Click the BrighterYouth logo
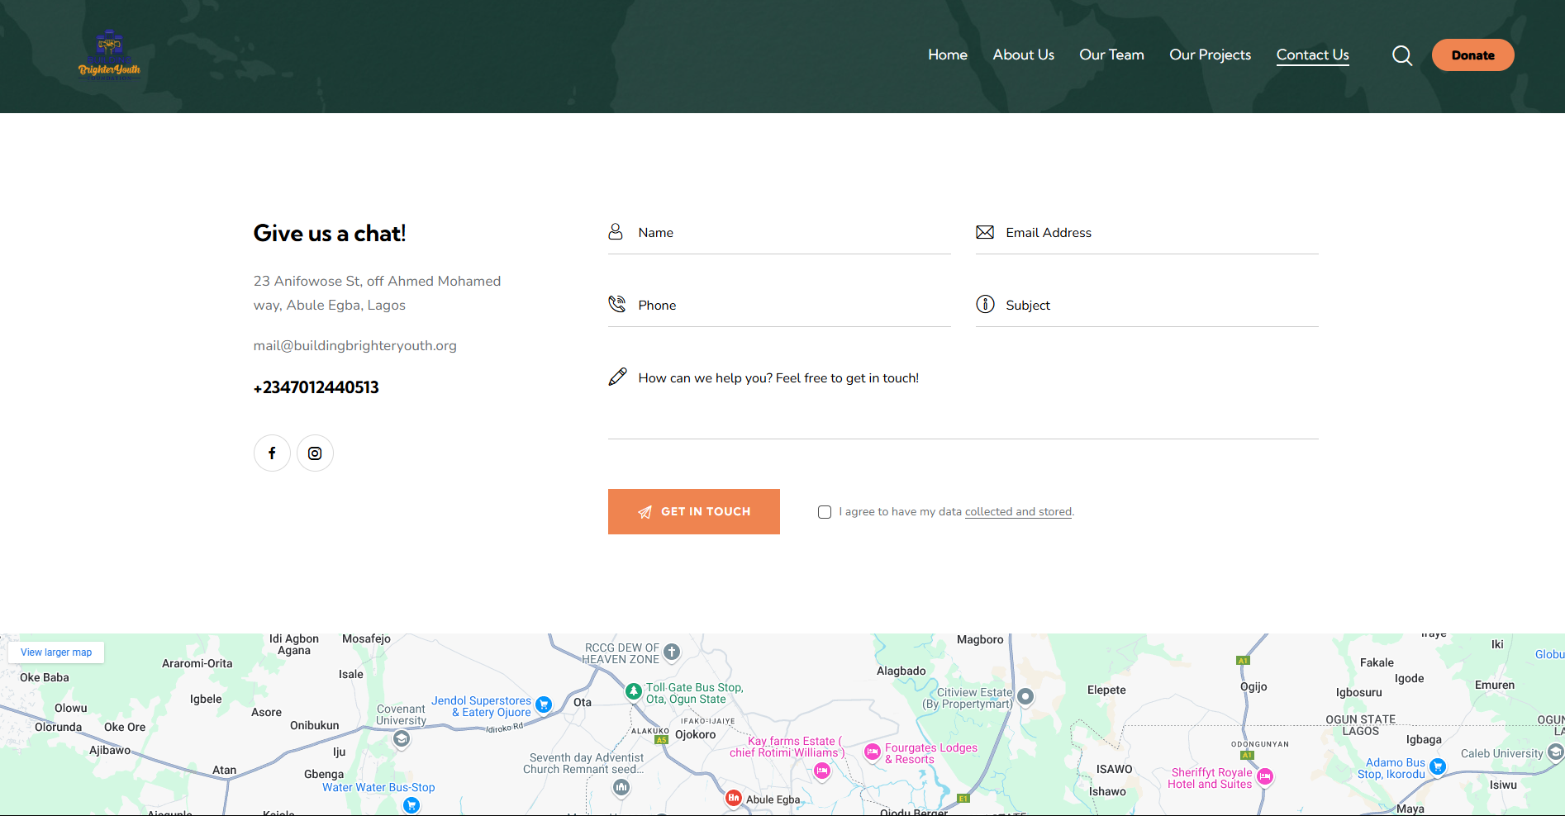 point(109,56)
